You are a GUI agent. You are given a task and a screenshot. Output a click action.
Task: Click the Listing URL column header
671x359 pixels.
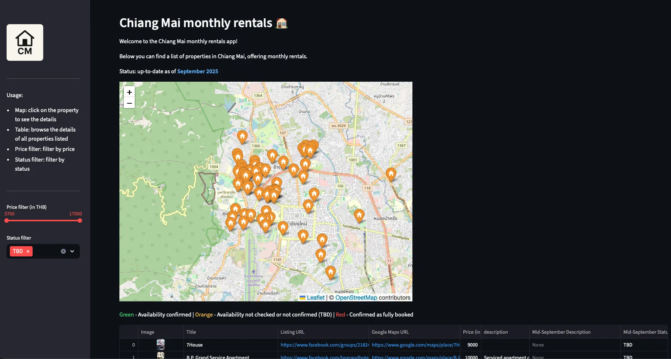(x=292, y=332)
